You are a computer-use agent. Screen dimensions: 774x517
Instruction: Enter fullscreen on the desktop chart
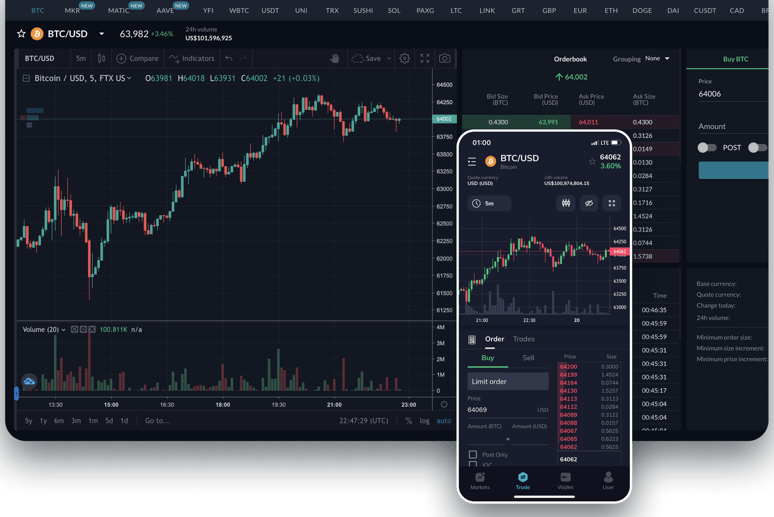tap(425, 58)
